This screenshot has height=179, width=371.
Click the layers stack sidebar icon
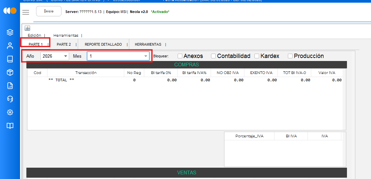(10, 32)
